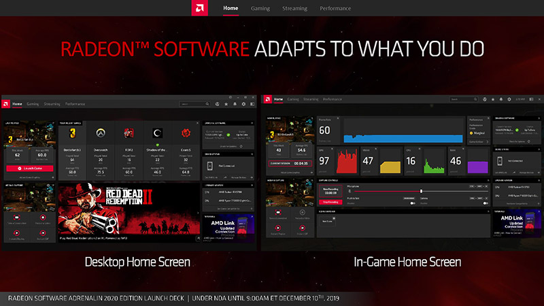Close Your Recent Games panel in Desktop window

pos(198,123)
